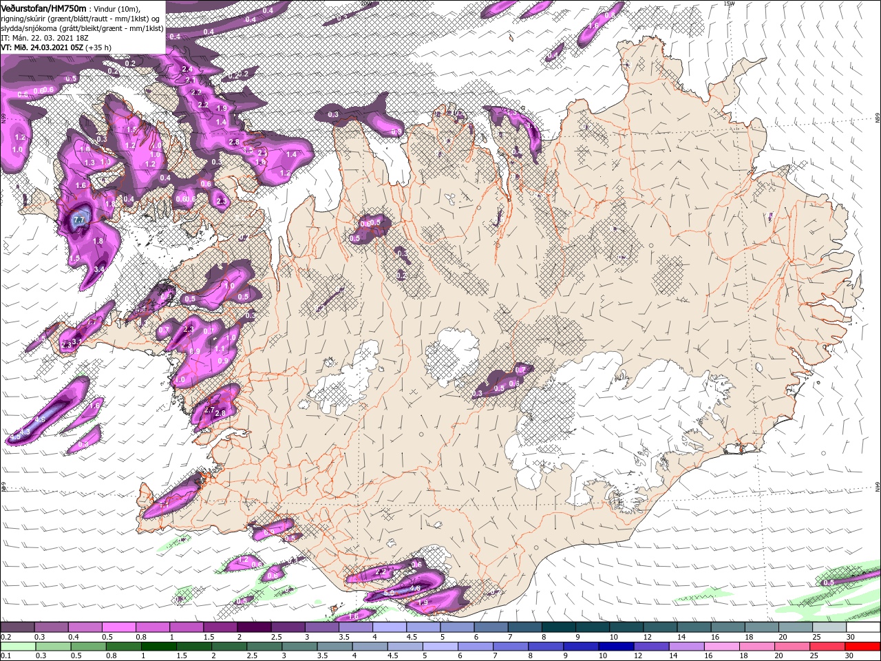
Task: Click the 7.7 precipitation value on the map
Action: (78, 220)
